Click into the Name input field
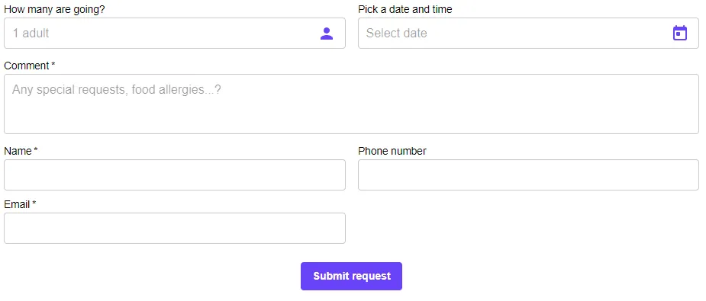 [x=175, y=175]
